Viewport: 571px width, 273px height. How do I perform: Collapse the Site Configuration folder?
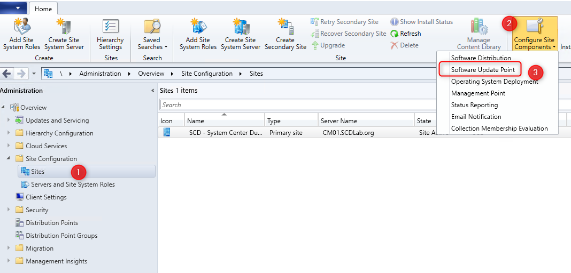(9, 159)
